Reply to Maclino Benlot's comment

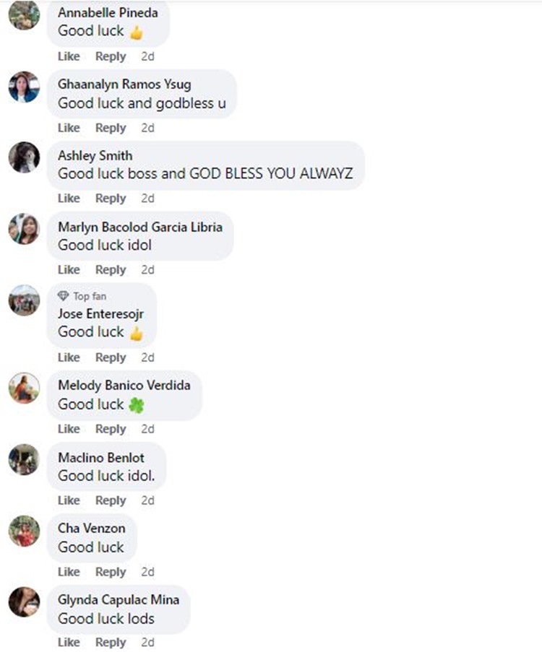click(111, 500)
